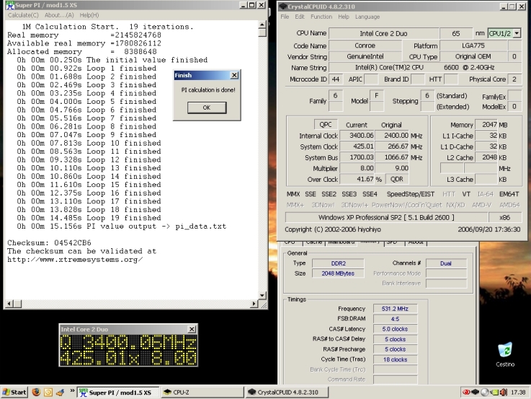Switch to Super PI taskbar button
Screen dimensions: 531x399
click(118, 393)
